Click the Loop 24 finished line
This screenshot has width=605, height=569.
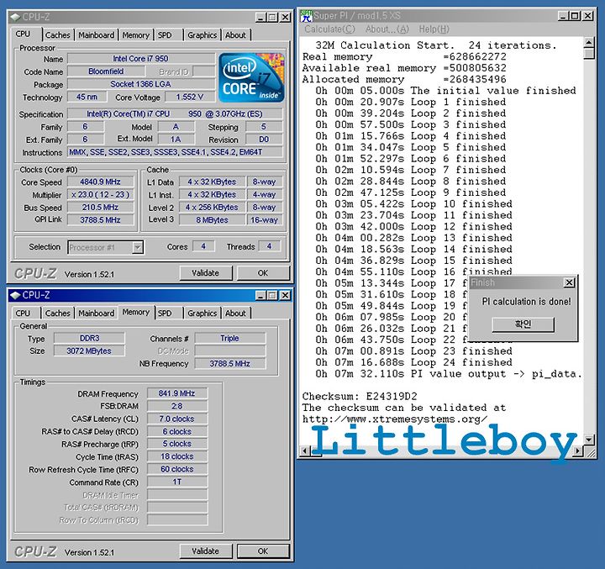click(x=413, y=362)
